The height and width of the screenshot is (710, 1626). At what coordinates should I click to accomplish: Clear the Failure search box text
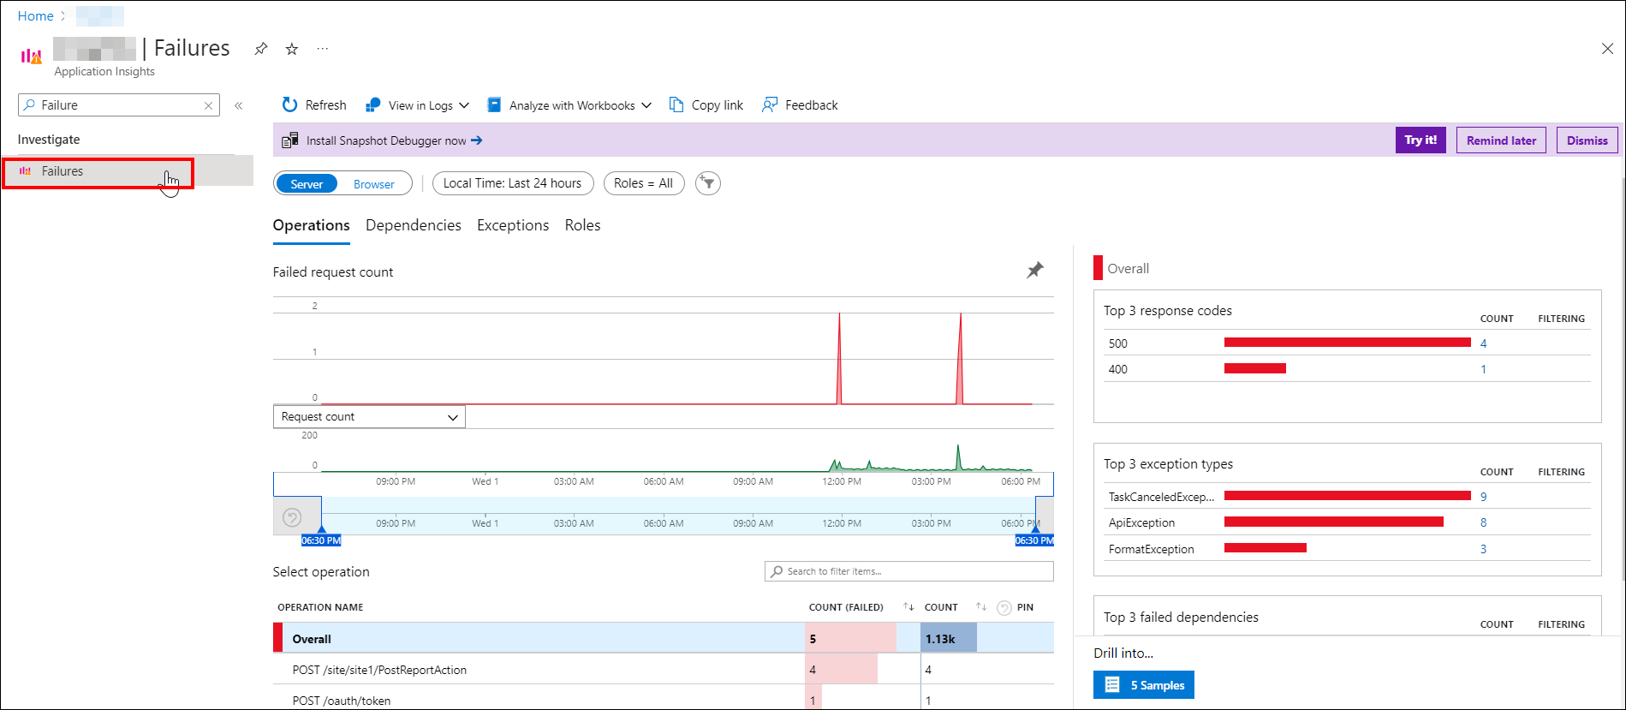tap(208, 105)
